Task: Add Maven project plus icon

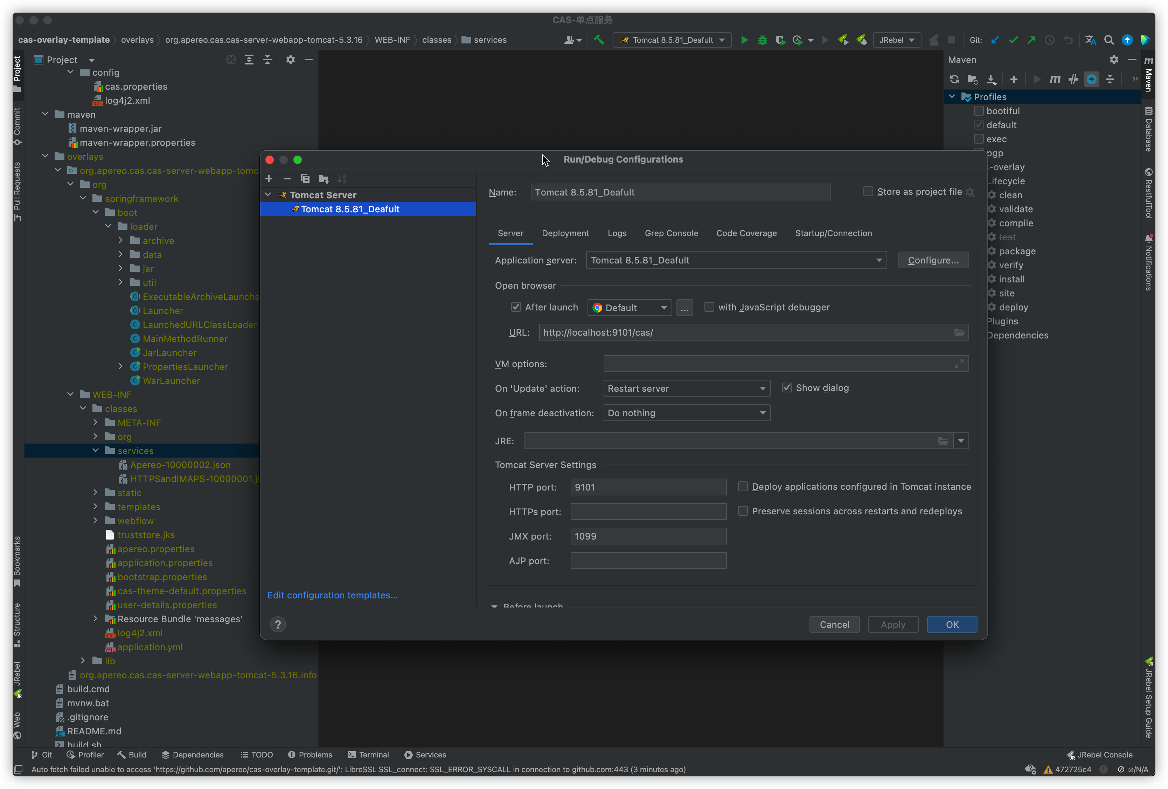Action: tap(1014, 79)
